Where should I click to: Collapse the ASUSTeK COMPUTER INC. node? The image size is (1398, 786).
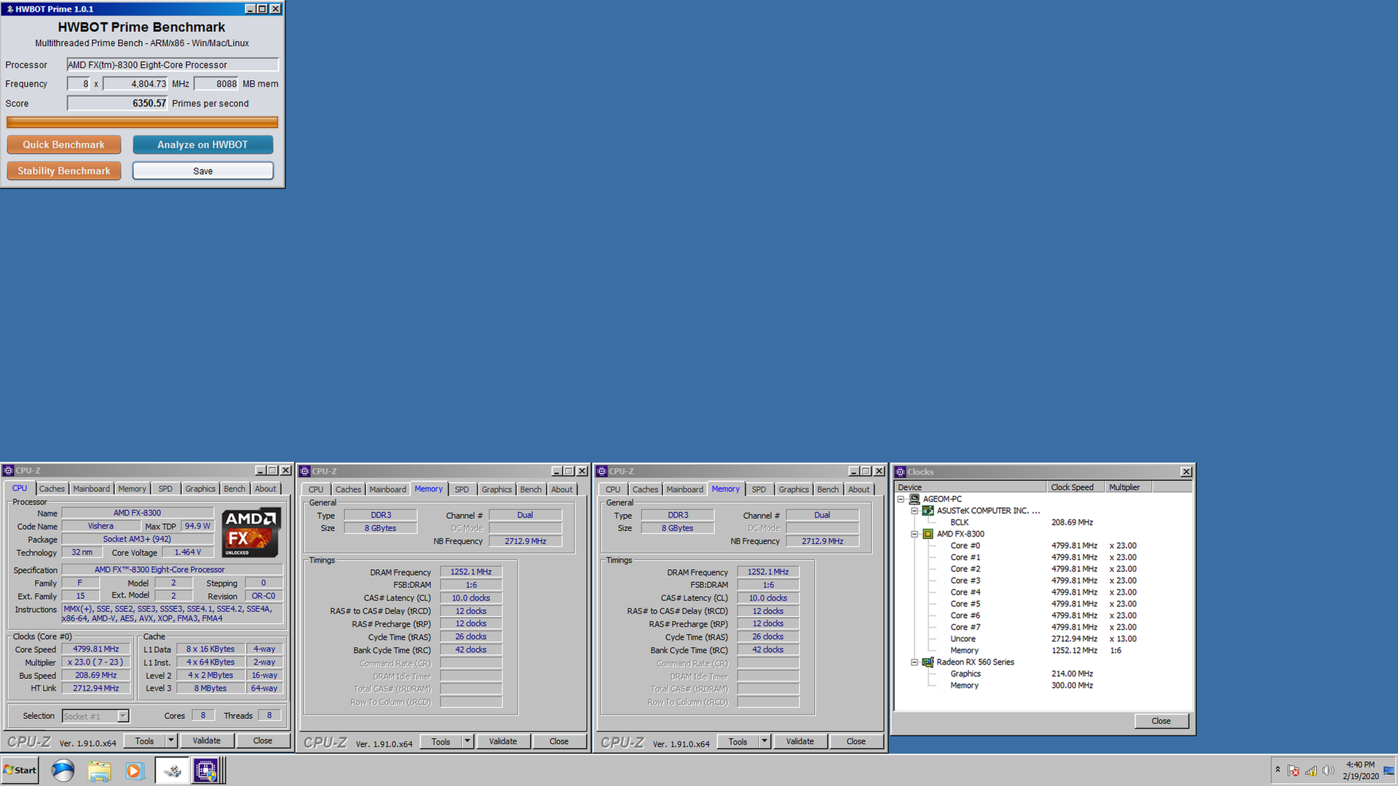click(x=915, y=511)
